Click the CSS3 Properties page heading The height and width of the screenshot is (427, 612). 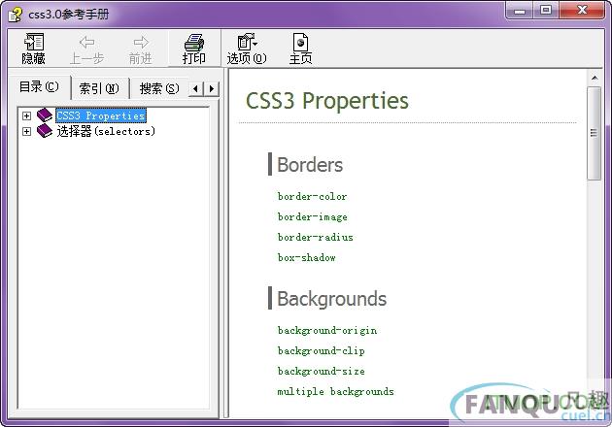327,101
